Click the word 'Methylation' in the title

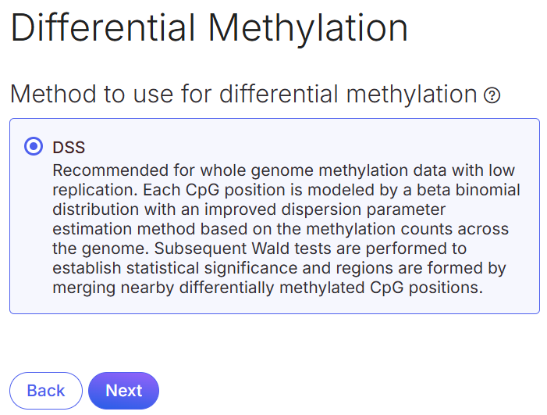308,28
